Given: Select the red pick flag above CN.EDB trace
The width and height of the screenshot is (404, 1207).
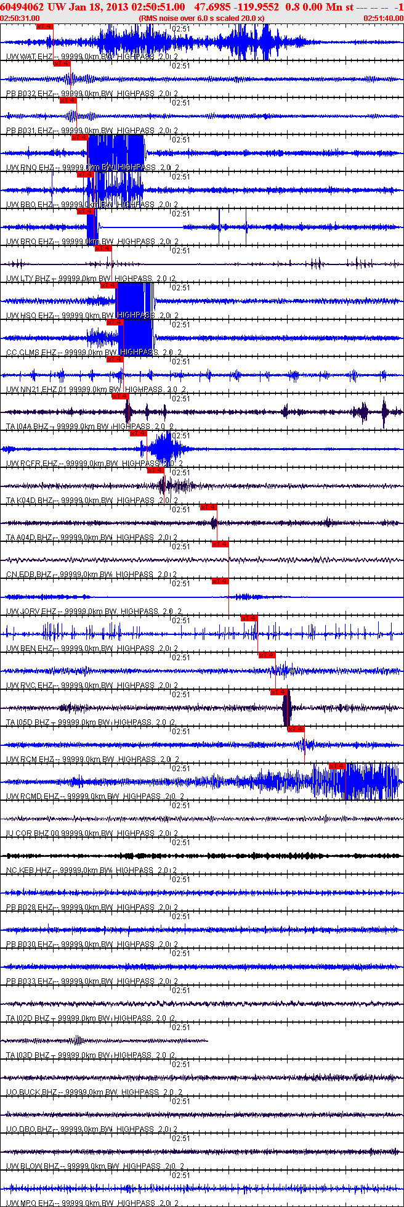Looking at the screenshot, I should point(220,544).
